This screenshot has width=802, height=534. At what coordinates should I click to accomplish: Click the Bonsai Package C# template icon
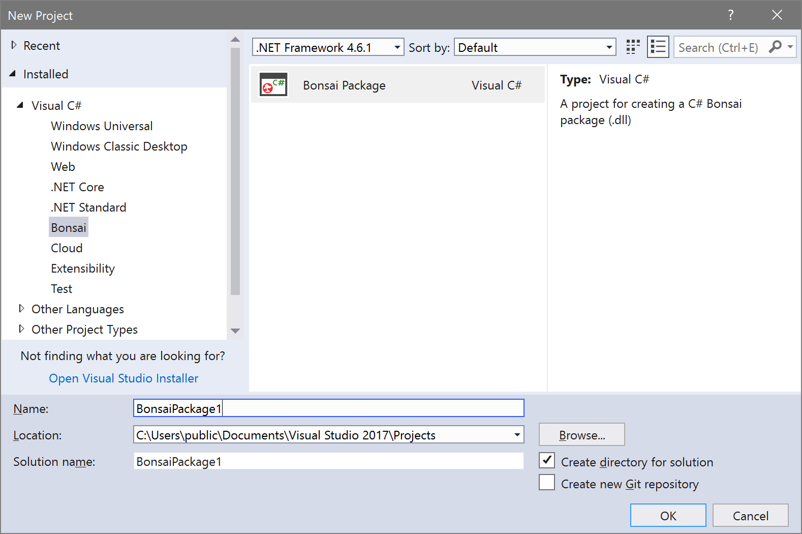(x=273, y=85)
